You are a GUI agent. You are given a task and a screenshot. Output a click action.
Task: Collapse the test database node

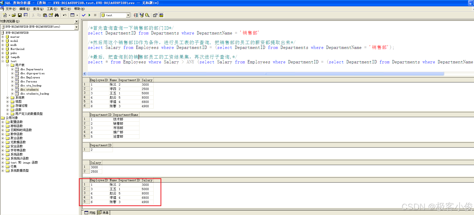[3, 61]
